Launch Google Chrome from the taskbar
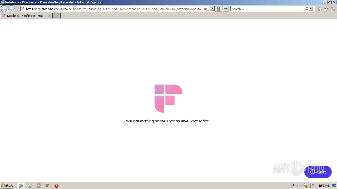Screen dimensions: 337x189 [48, 186]
